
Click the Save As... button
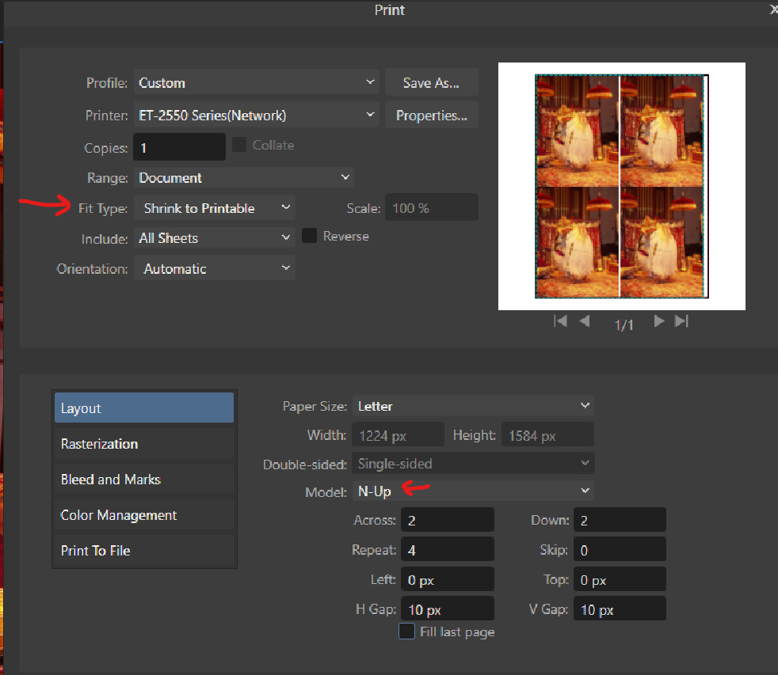[x=431, y=82]
